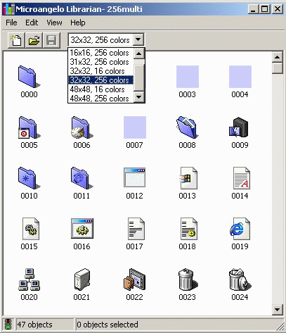Click the main pane scroll down arrow
Screen dimensions: 286x333
point(278,310)
